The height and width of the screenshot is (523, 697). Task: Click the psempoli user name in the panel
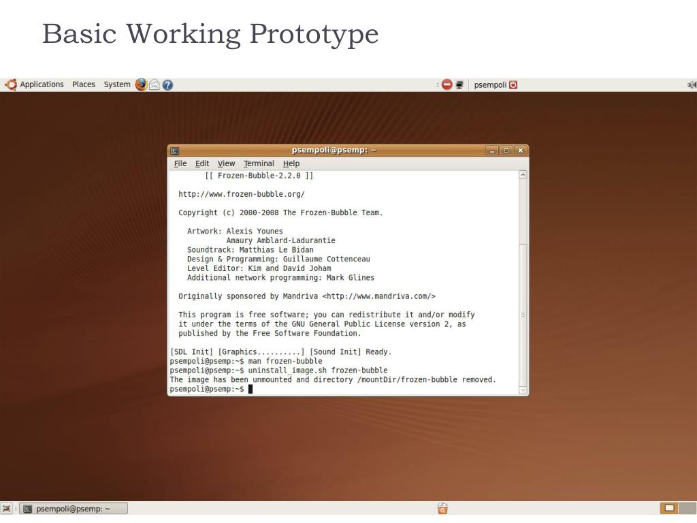490,85
